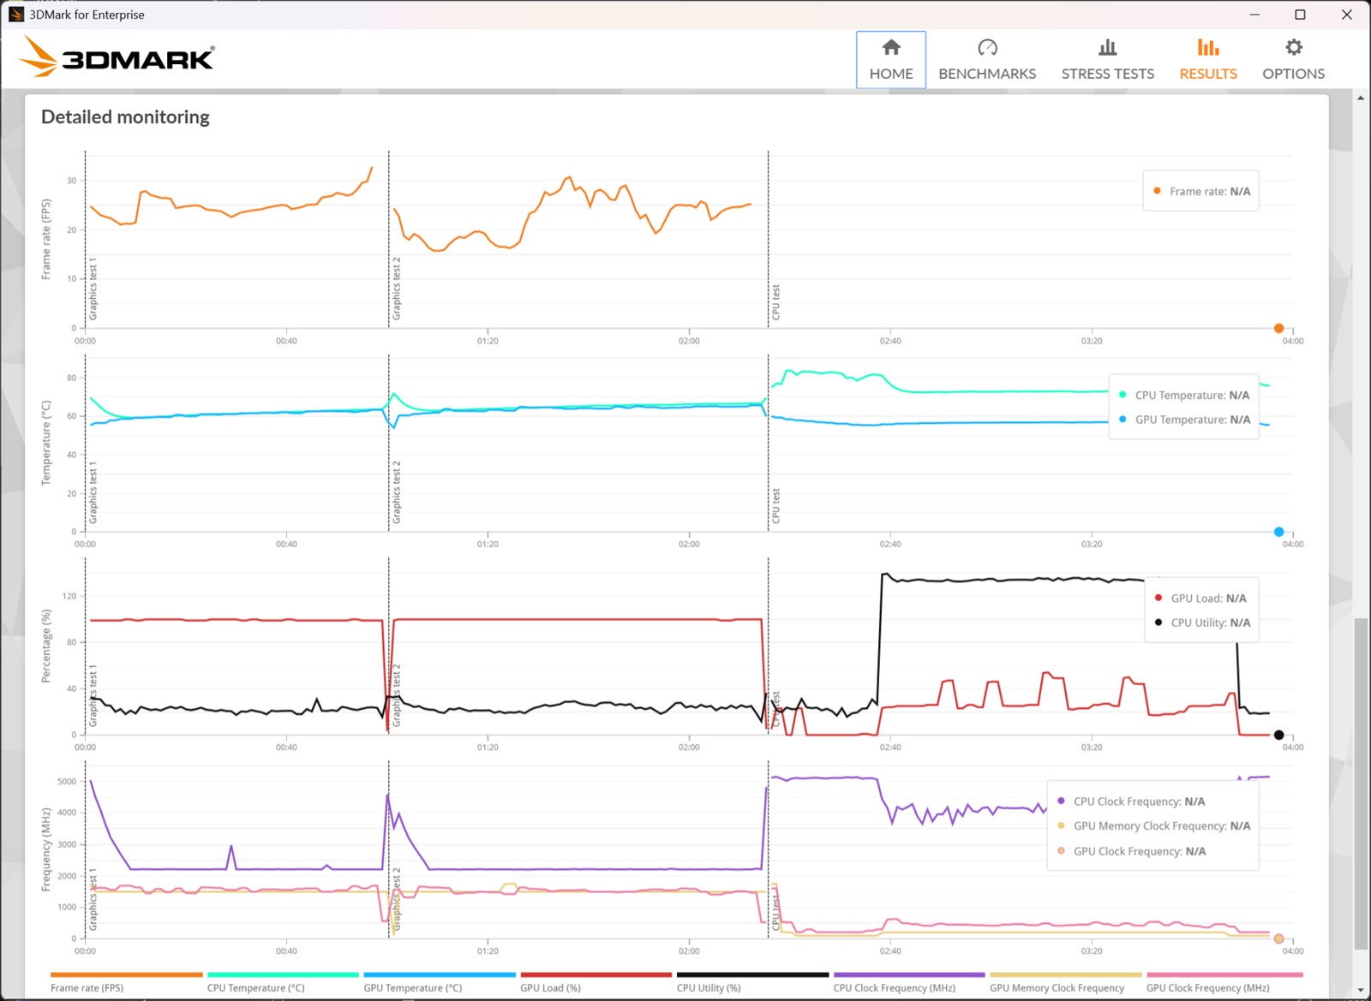The image size is (1371, 1001).
Task: Open the HOME tab
Action: 891,59
